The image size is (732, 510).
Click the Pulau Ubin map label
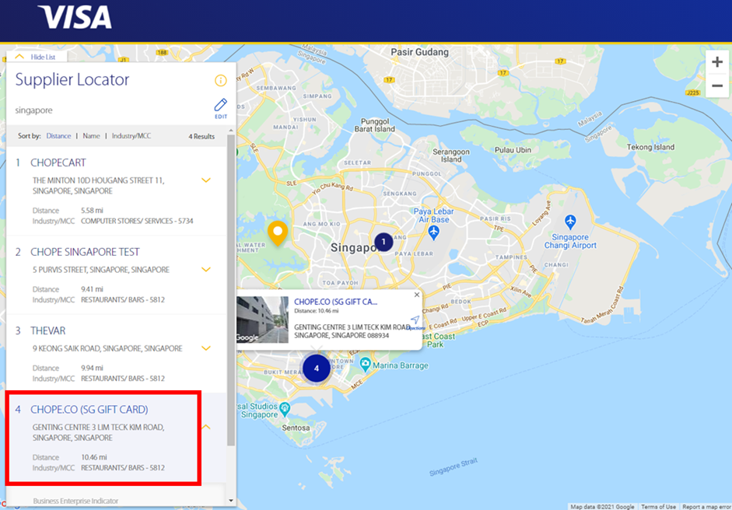tap(513, 150)
